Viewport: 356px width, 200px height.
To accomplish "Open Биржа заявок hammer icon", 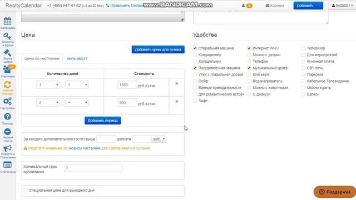I will coord(7,53).
